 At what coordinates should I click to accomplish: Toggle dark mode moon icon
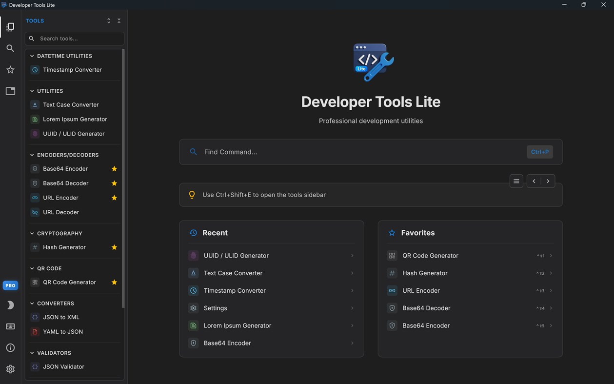10,305
